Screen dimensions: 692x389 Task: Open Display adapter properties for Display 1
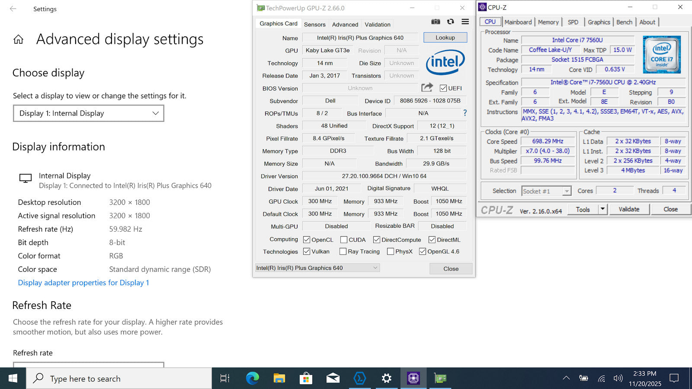pyautogui.click(x=83, y=283)
